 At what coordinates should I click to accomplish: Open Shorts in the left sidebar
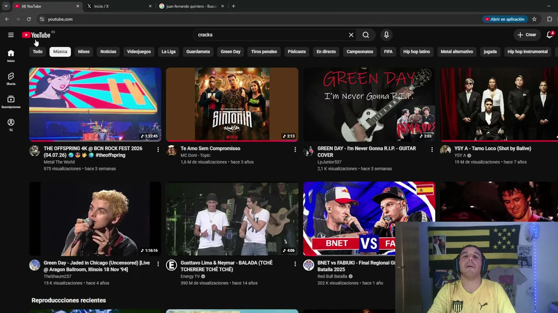(11, 79)
